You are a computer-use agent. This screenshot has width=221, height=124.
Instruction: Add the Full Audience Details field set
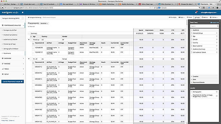point(217,52)
